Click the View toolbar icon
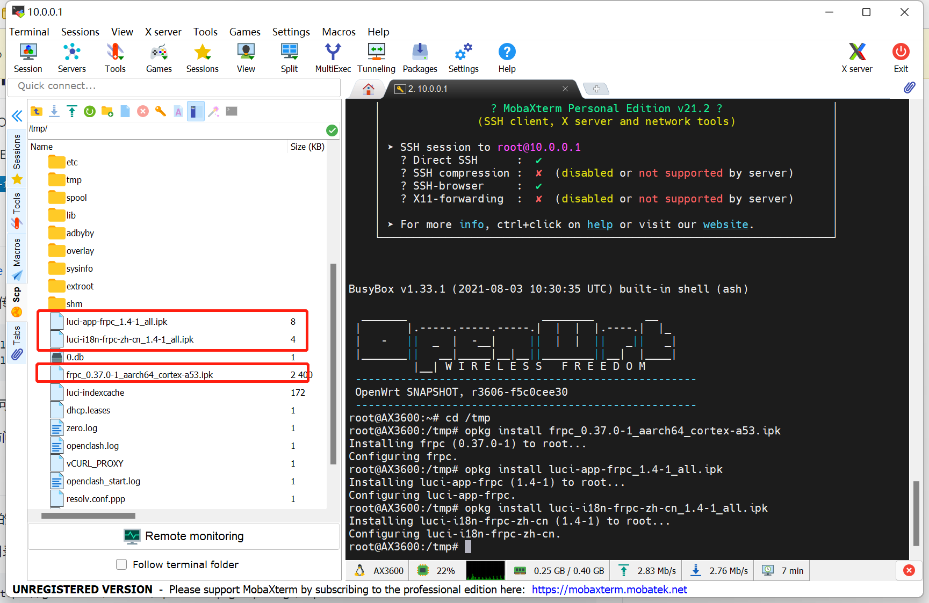Viewport: 929px width, 603px height. coord(246,58)
